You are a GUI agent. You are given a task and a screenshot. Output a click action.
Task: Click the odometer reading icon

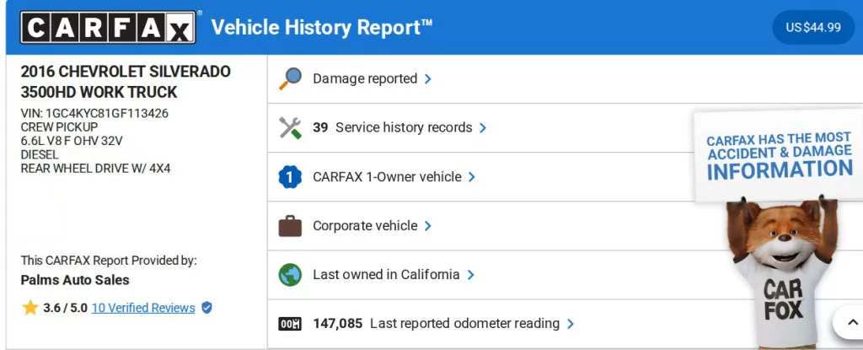290,324
